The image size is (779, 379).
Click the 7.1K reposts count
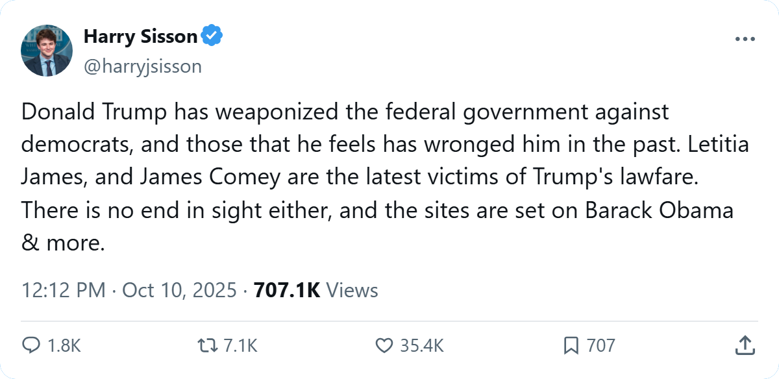click(x=240, y=346)
